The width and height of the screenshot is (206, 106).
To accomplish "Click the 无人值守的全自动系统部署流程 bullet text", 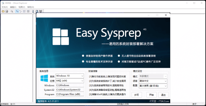I will click(138, 56).
